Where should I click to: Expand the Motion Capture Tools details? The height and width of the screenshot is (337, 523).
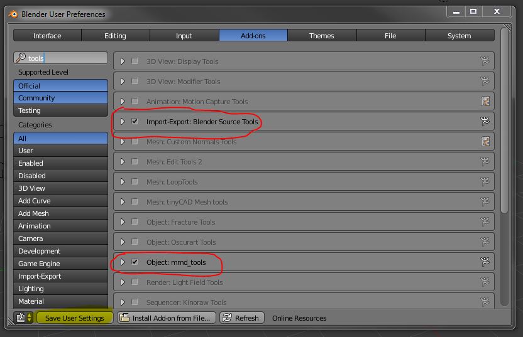pos(123,101)
